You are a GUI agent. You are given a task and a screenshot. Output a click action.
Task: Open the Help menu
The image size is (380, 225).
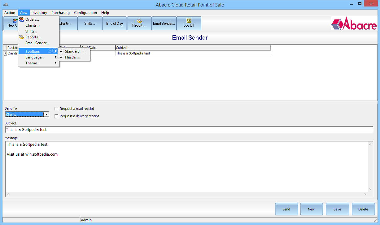(x=105, y=13)
